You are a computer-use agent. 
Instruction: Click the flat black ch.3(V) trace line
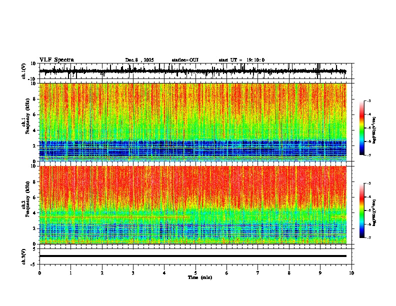tap(193, 256)
